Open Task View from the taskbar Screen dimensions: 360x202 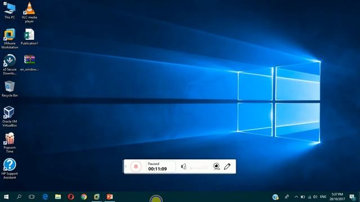pos(31,197)
